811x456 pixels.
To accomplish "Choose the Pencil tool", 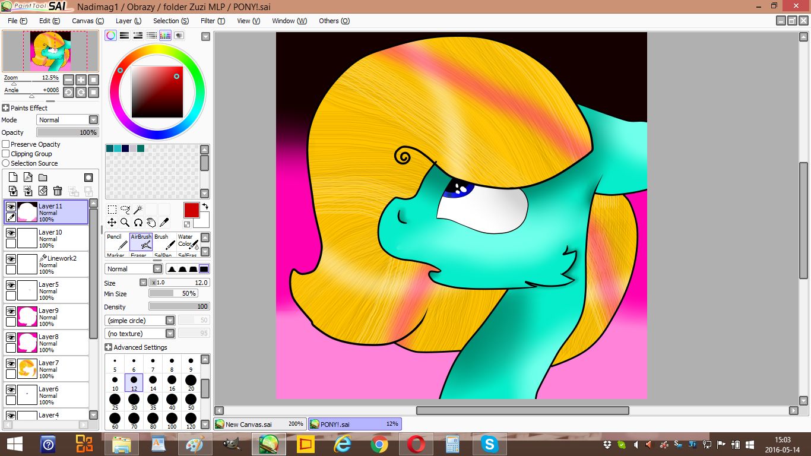I will [117, 242].
